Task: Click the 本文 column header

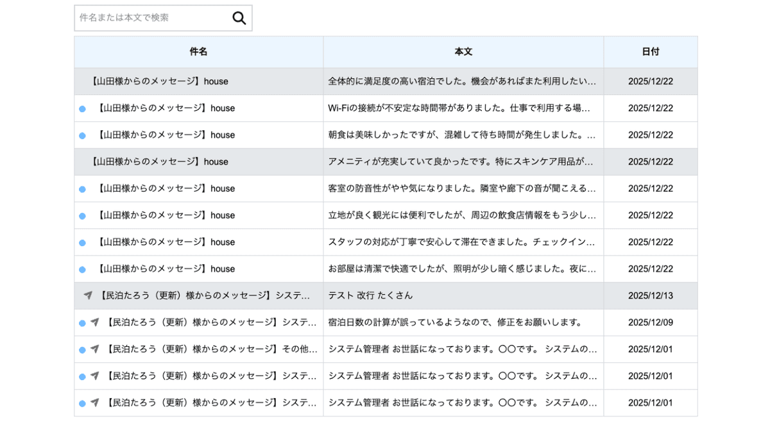Action: click(463, 52)
